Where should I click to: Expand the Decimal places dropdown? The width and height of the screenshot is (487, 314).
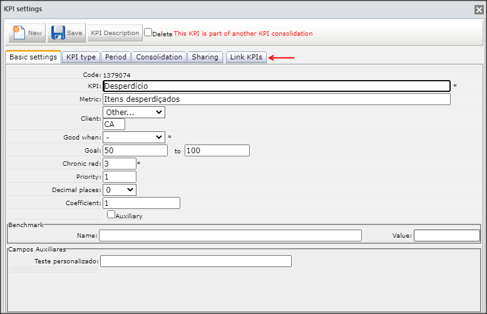[120, 190]
